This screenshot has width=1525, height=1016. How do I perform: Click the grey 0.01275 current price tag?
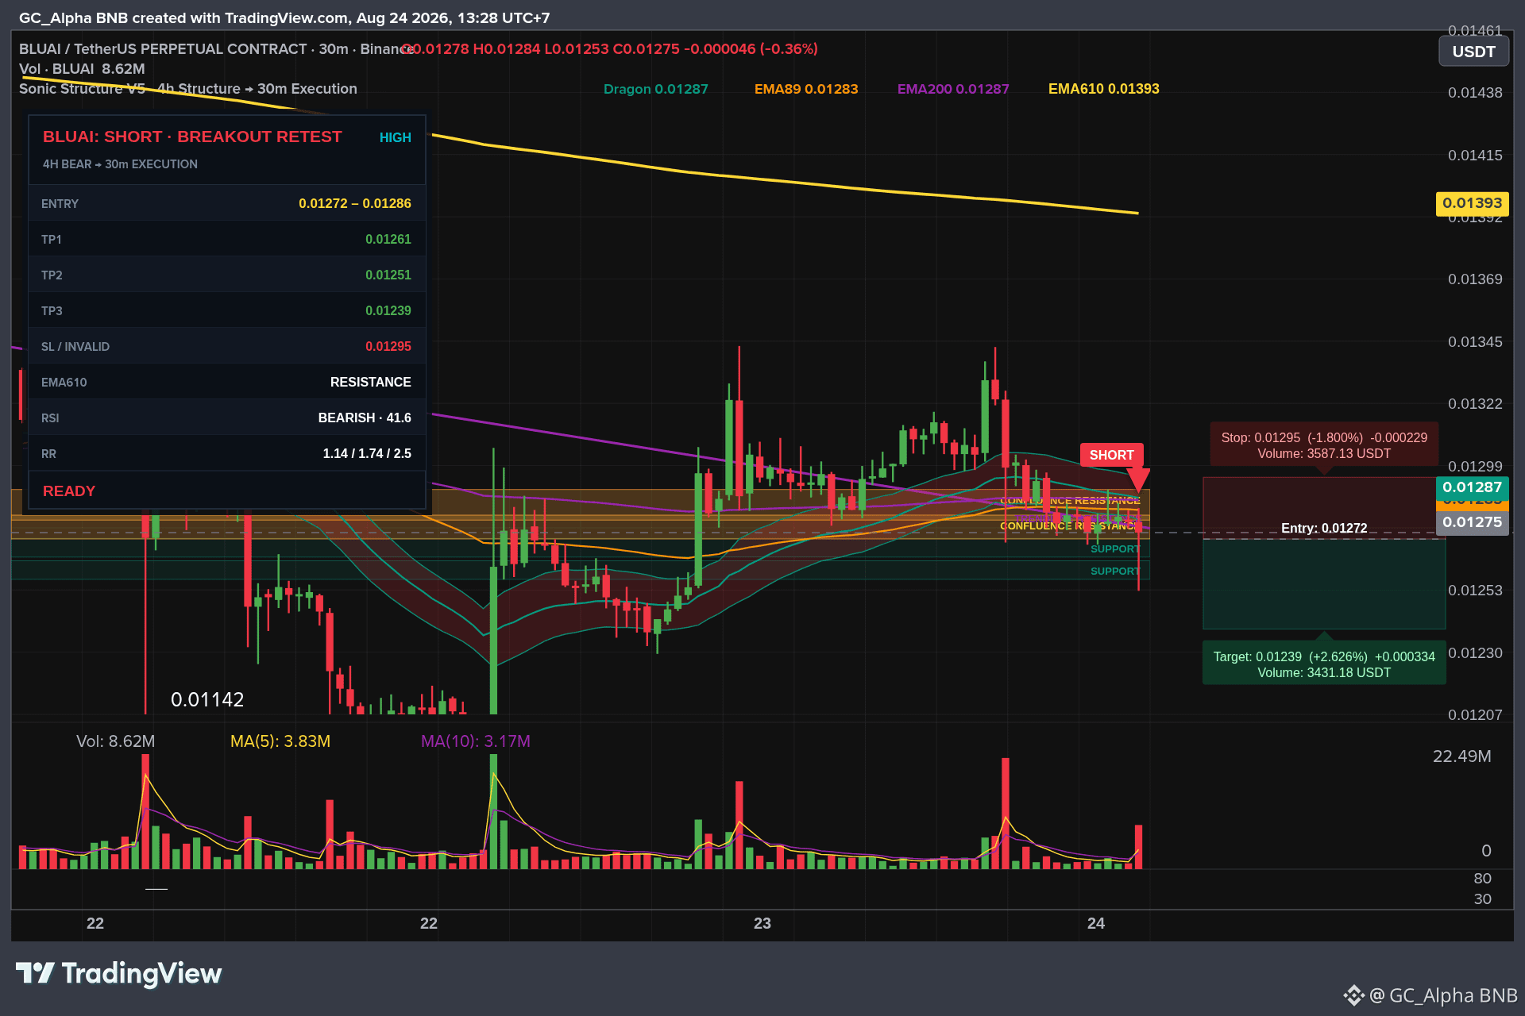coord(1473,522)
